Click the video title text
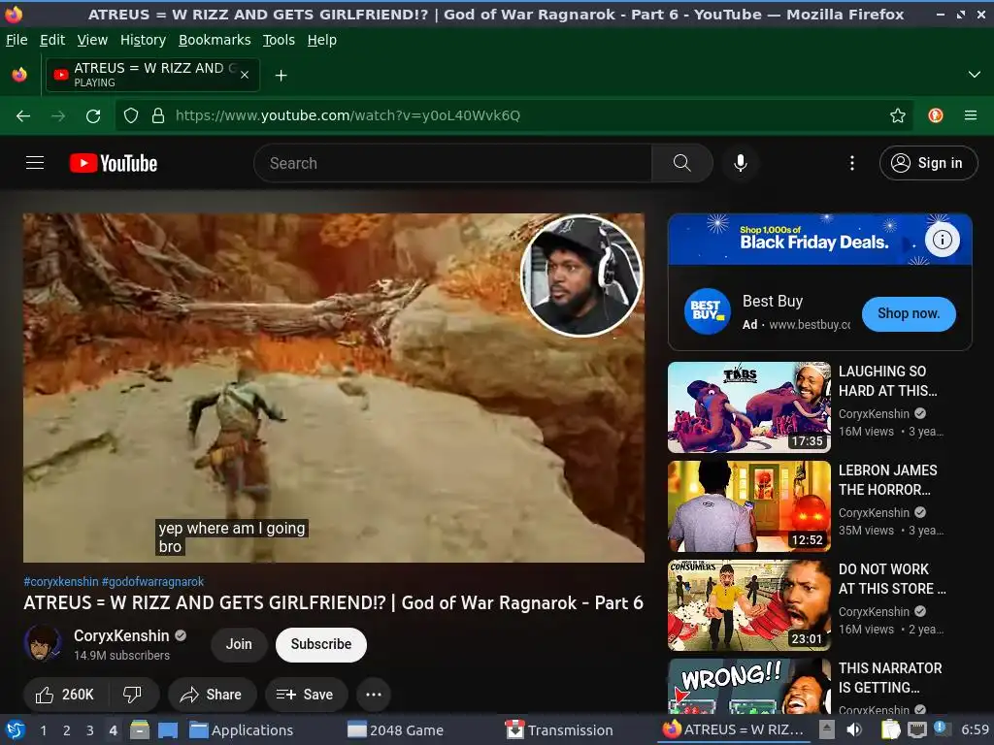This screenshot has width=994, height=745. (x=333, y=602)
